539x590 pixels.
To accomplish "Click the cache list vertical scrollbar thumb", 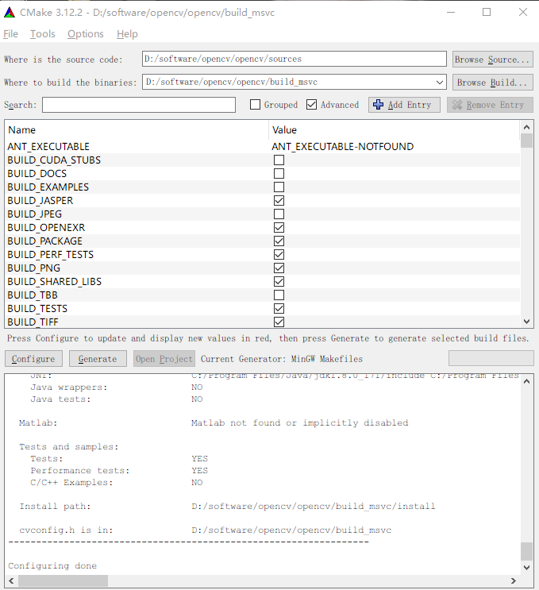I will pyautogui.click(x=526, y=141).
